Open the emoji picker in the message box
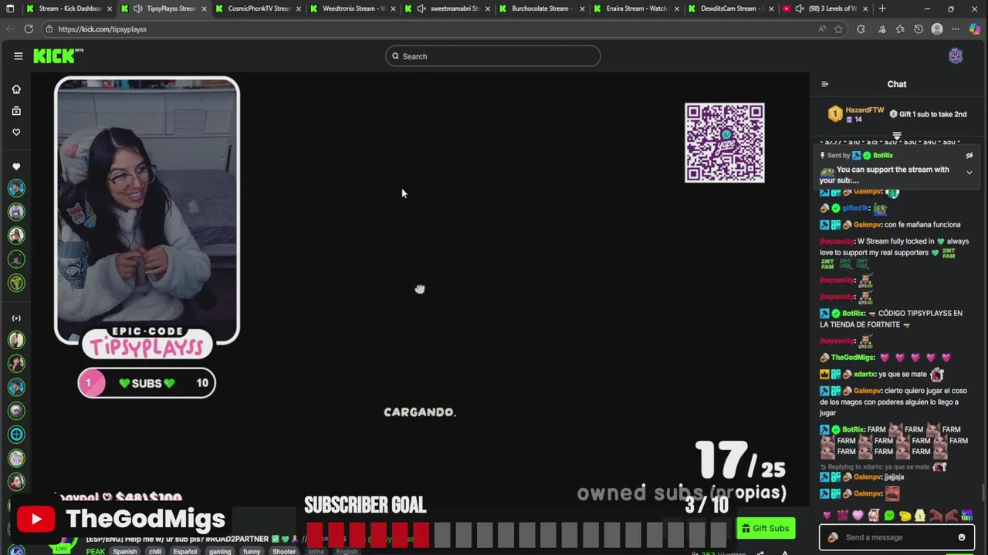The image size is (988, 555). (962, 537)
